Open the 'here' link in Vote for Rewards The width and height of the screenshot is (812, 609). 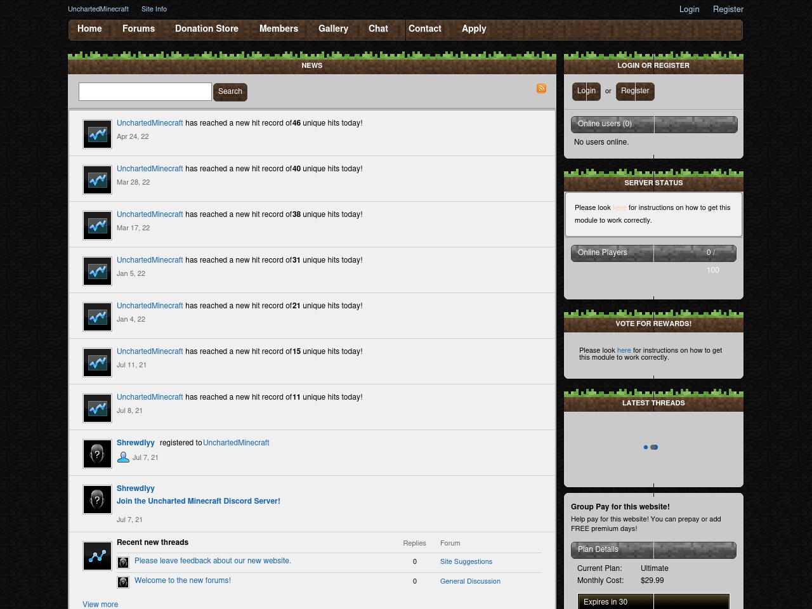624,350
